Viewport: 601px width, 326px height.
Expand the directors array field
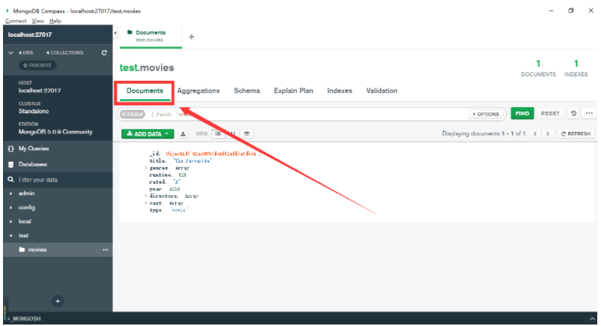click(146, 196)
